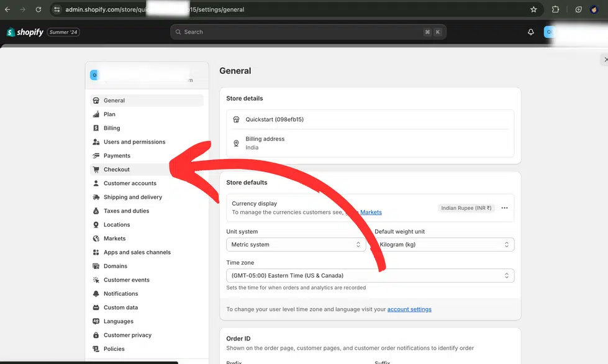Screen dimensions: 608x364
Task: Open notifications via the bell icon
Action: click(x=531, y=32)
